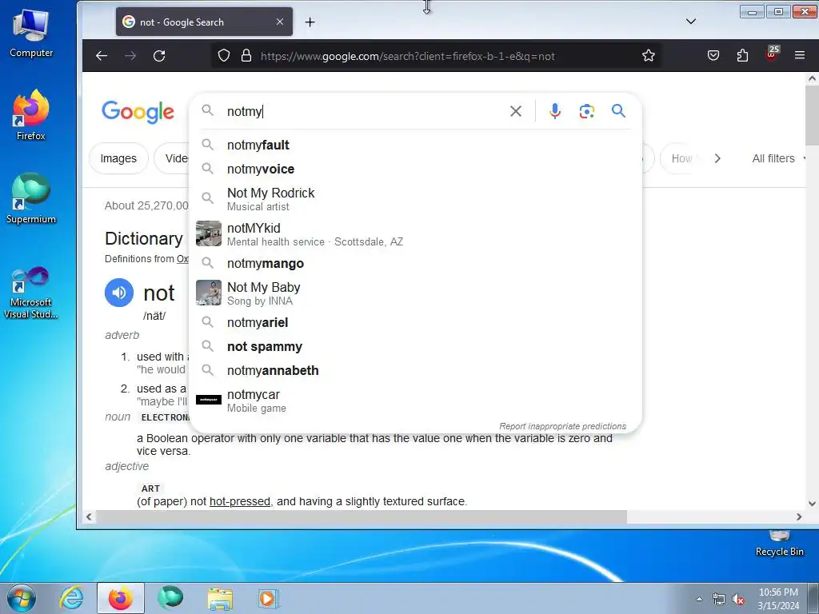Select suggestion notmymango
The height and width of the screenshot is (614, 819).
(x=415, y=264)
